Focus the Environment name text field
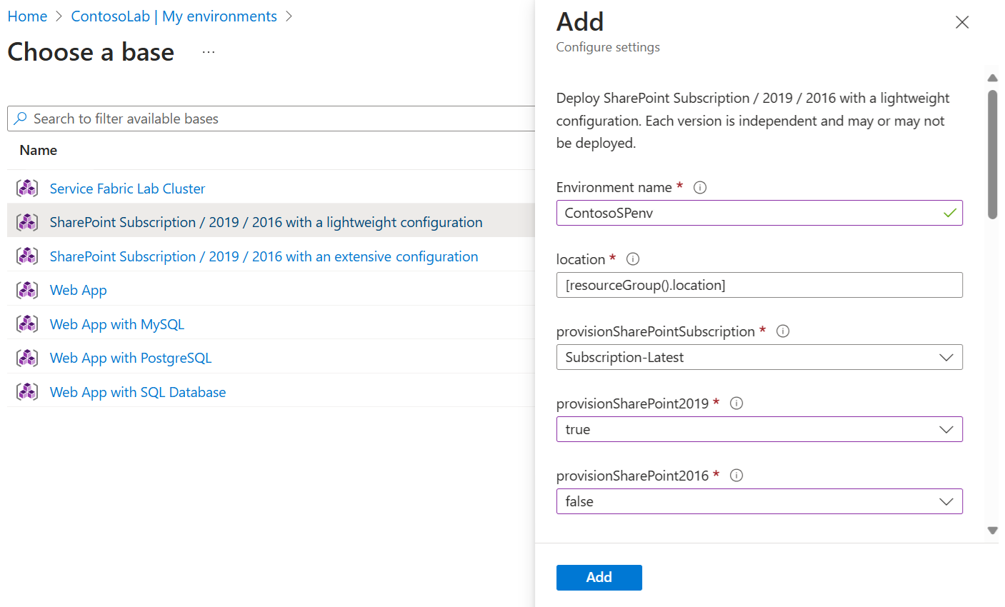This screenshot has width=1005, height=607. click(x=750, y=213)
